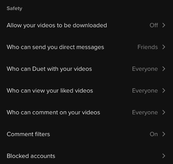Tap chevron arrow on Comment filters row
Screen dimensions: 173x164
click(x=164, y=134)
